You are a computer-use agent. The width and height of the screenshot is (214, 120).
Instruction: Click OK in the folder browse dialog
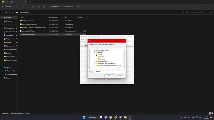pos(109,76)
